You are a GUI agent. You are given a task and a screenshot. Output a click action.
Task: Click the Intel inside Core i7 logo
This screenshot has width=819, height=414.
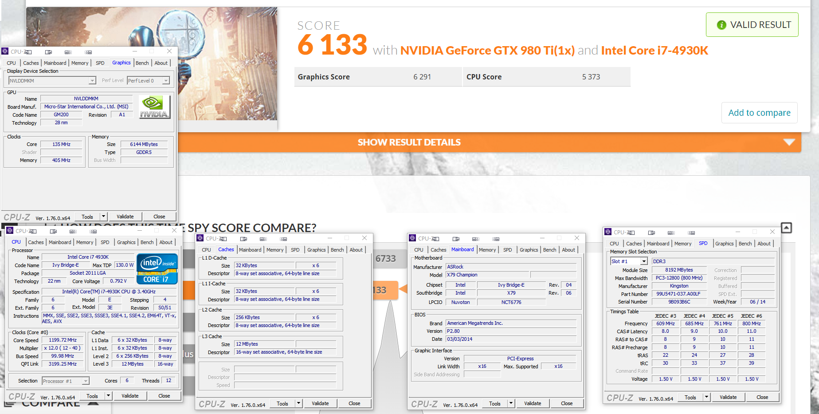157,268
